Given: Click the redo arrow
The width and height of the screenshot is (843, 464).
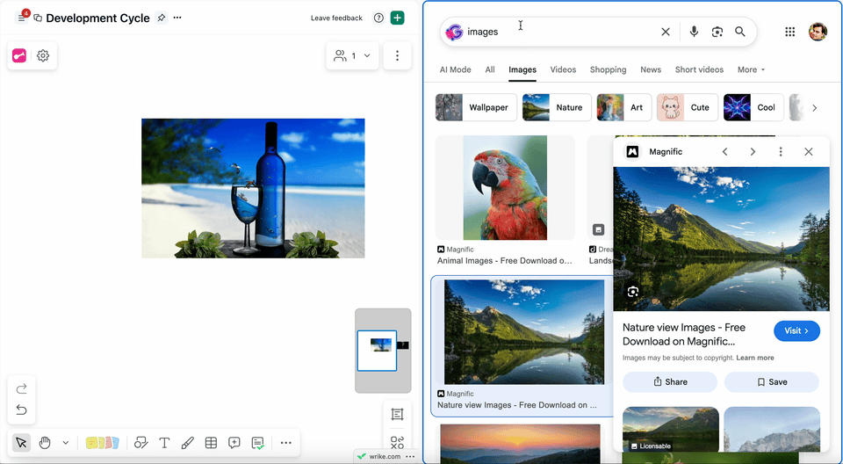Looking at the screenshot, I should pyautogui.click(x=21, y=388).
